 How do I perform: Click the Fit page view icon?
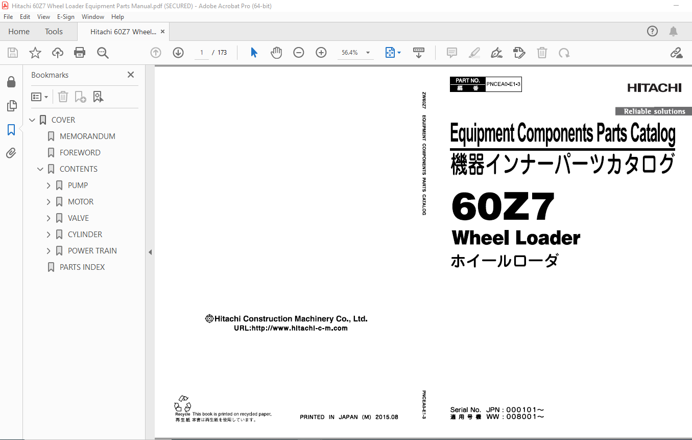(390, 53)
